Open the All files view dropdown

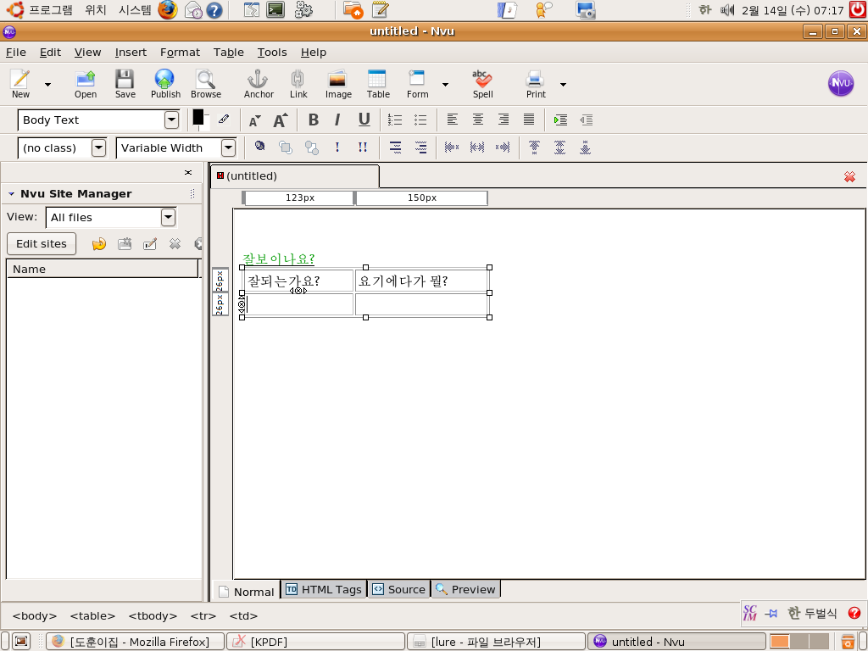point(168,217)
